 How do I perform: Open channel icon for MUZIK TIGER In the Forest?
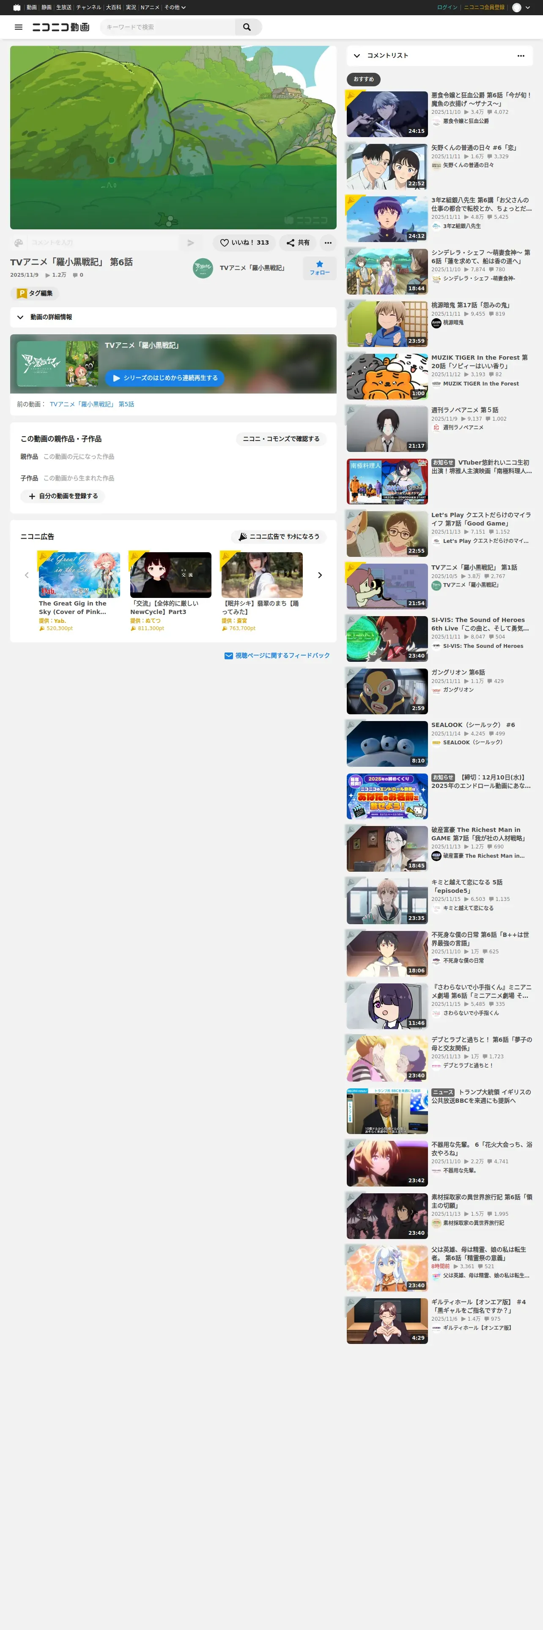click(x=436, y=383)
